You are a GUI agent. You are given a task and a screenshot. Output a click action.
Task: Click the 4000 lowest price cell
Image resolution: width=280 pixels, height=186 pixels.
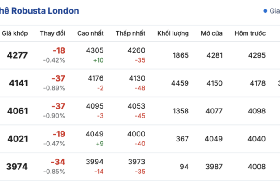click(x=136, y=134)
